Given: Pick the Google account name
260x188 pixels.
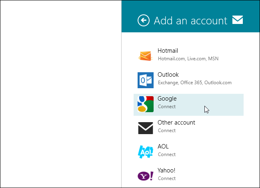Looking at the screenshot, I should tap(167, 99).
